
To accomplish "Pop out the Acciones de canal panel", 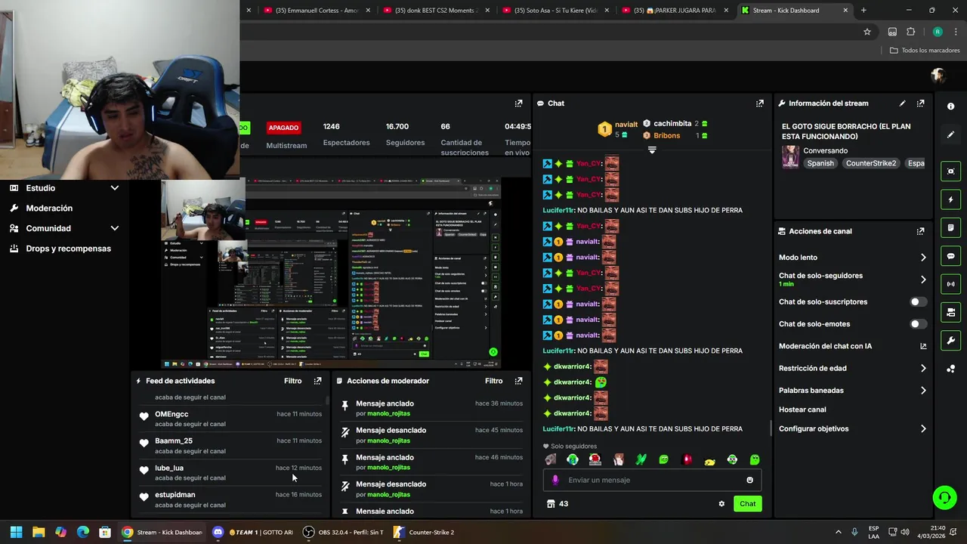I will [920, 231].
